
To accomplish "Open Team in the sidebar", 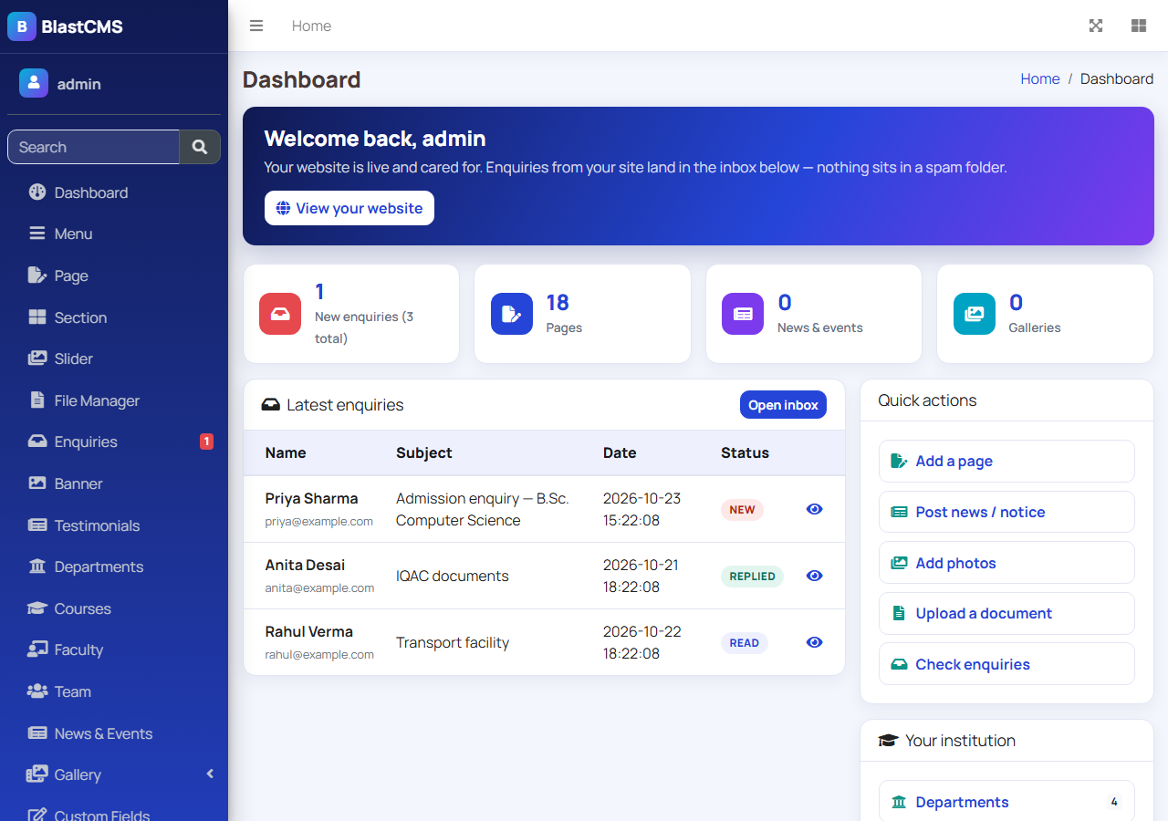I will coord(114,691).
